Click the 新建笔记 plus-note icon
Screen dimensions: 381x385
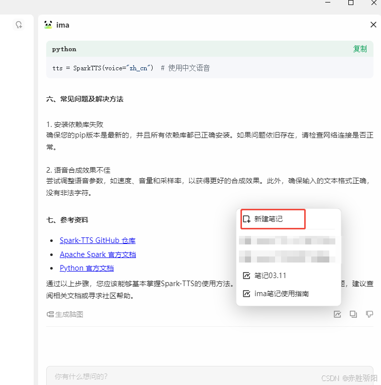click(246, 219)
